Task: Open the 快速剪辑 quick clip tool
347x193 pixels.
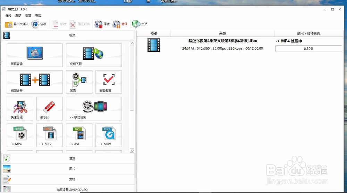Action: pyautogui.click(x=20, y=108)
